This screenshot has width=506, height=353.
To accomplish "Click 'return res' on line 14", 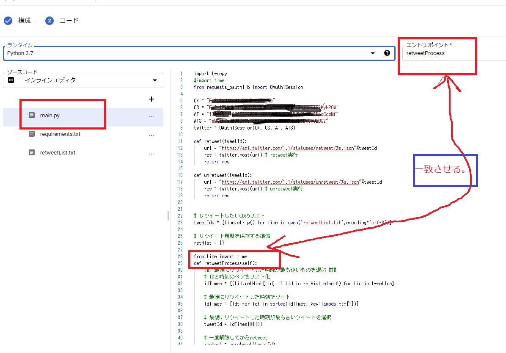I will coord(217,162).
